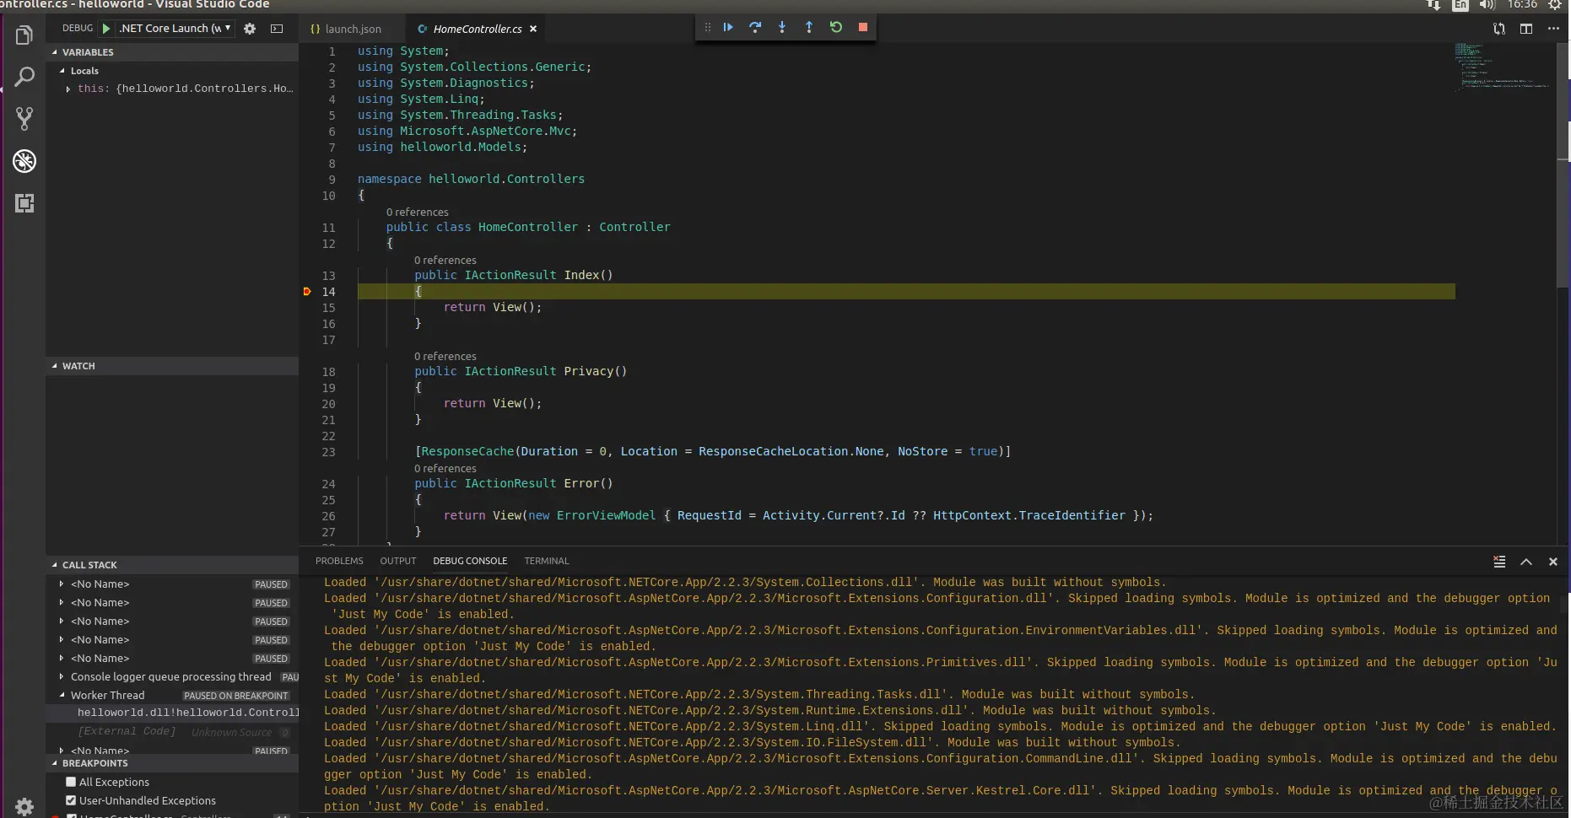The image size is (1571, 818).
Task: Click references lens above HomeController class
Action: point(418,212)
